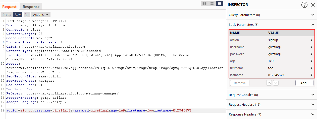317x119 pixels.
Task: Open the Actions dropdown menu
Action: coord(41,15)
